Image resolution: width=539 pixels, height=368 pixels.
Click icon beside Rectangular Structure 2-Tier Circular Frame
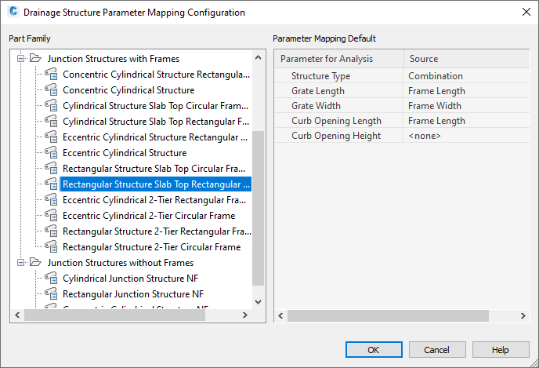[x=51, y=247]
